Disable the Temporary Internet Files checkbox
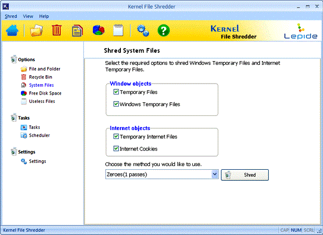 click(116, 136)
